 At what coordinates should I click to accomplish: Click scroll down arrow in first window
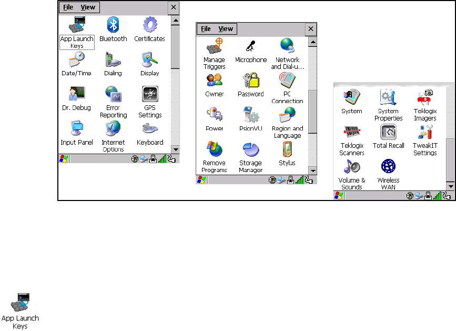(175, 149)
